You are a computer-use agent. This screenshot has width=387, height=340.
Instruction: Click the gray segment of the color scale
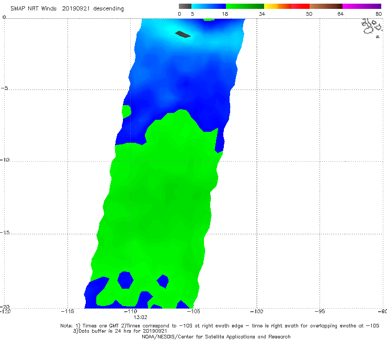[x=185, y=6]
